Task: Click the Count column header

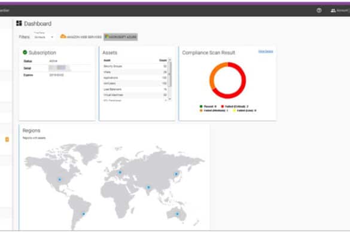Action: click(163, 60)
